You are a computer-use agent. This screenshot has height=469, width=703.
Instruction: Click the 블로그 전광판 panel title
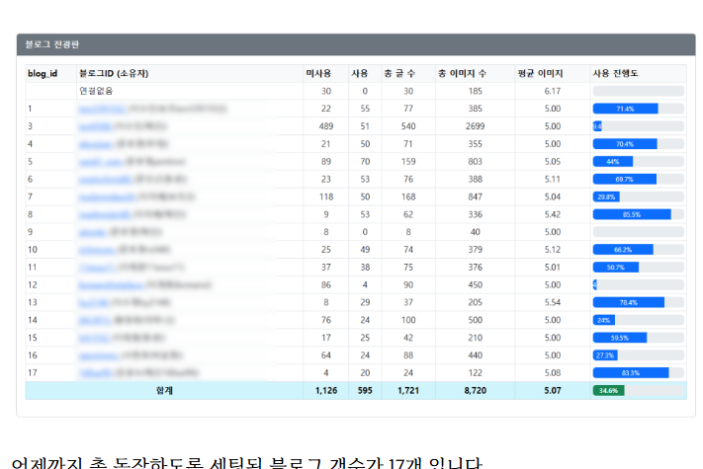[52, 44]
